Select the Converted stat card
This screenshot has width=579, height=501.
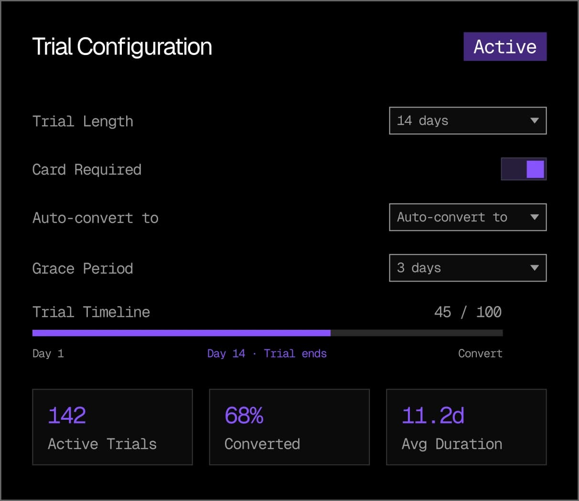tap(289, 427)
